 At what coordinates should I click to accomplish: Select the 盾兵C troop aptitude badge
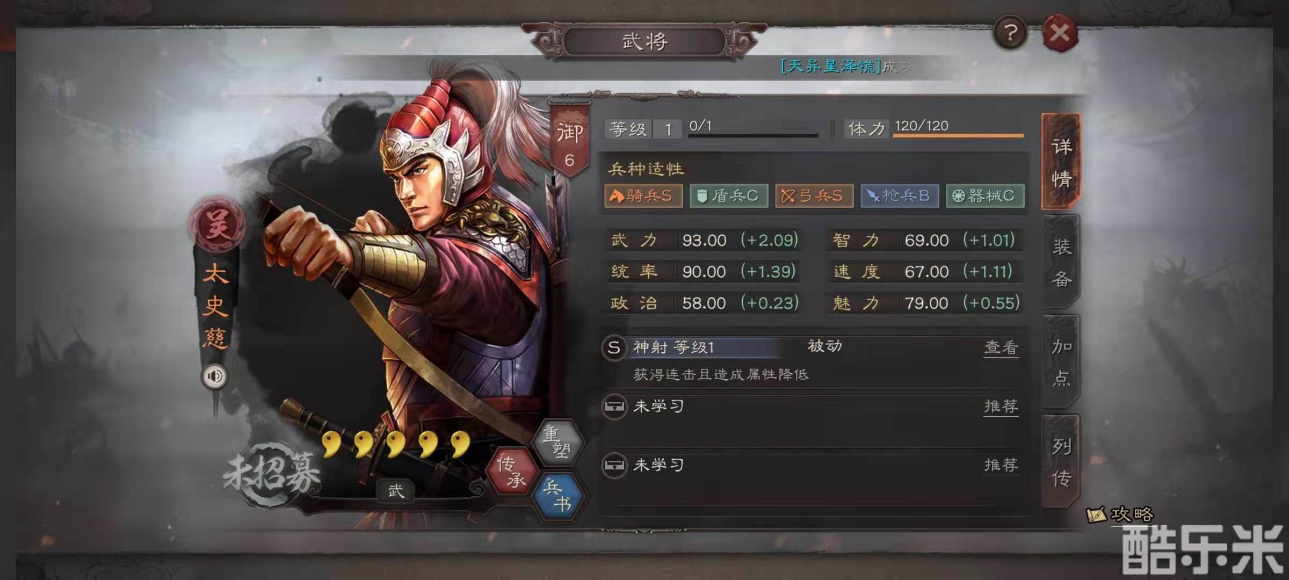point(729,196)
